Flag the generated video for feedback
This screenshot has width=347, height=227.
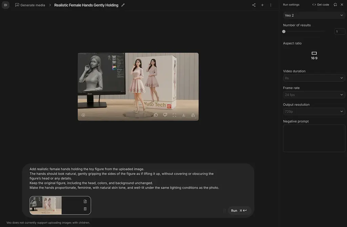click(193, 115)
